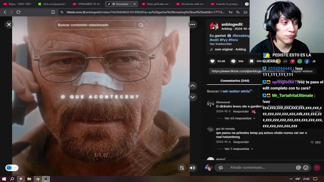Viewport: 324px width, 182px height.
Task: Click 'Ver traducción' under the caption
Action: pos(220,44)
